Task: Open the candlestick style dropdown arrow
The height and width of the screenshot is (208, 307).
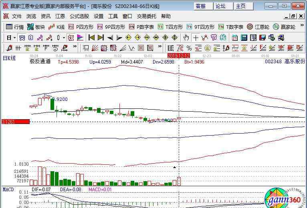Action: tap(64, 38)
